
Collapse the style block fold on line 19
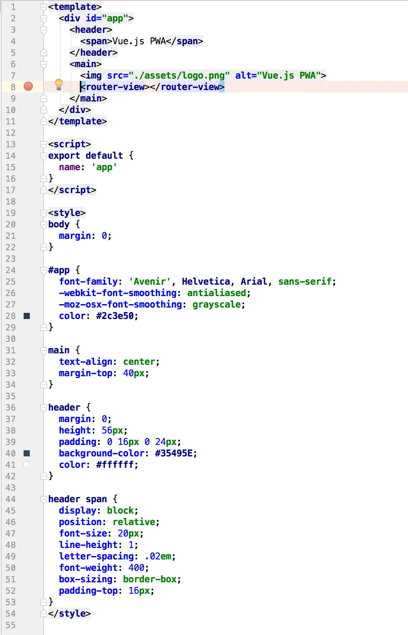pos(44,213)
